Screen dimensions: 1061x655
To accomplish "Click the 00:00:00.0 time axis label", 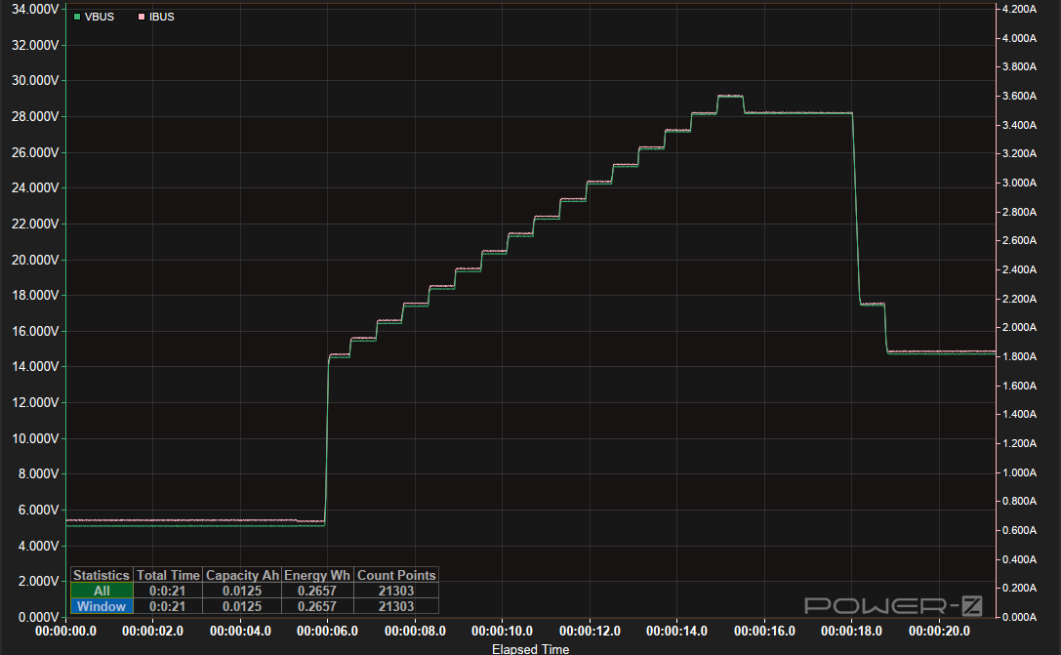I will point(65,632).
